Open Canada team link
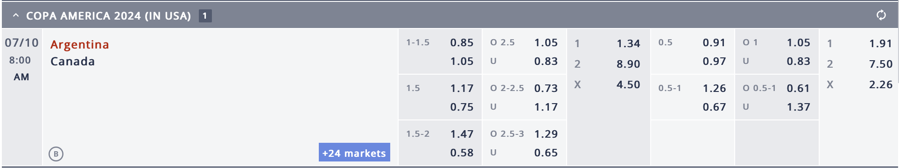Image resolution: width=899 pixels, height=168 pixels. click(72, 61)
